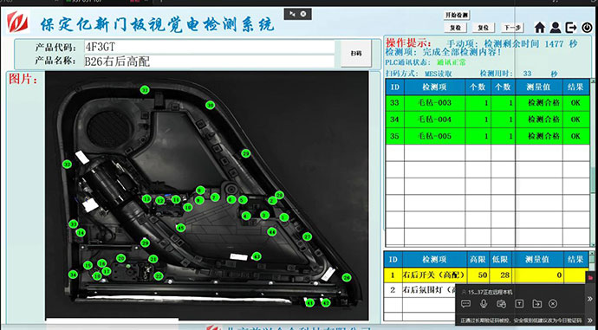Click the 扫码 scan code button
Viewport: 598px width, 330px height.
356,54
